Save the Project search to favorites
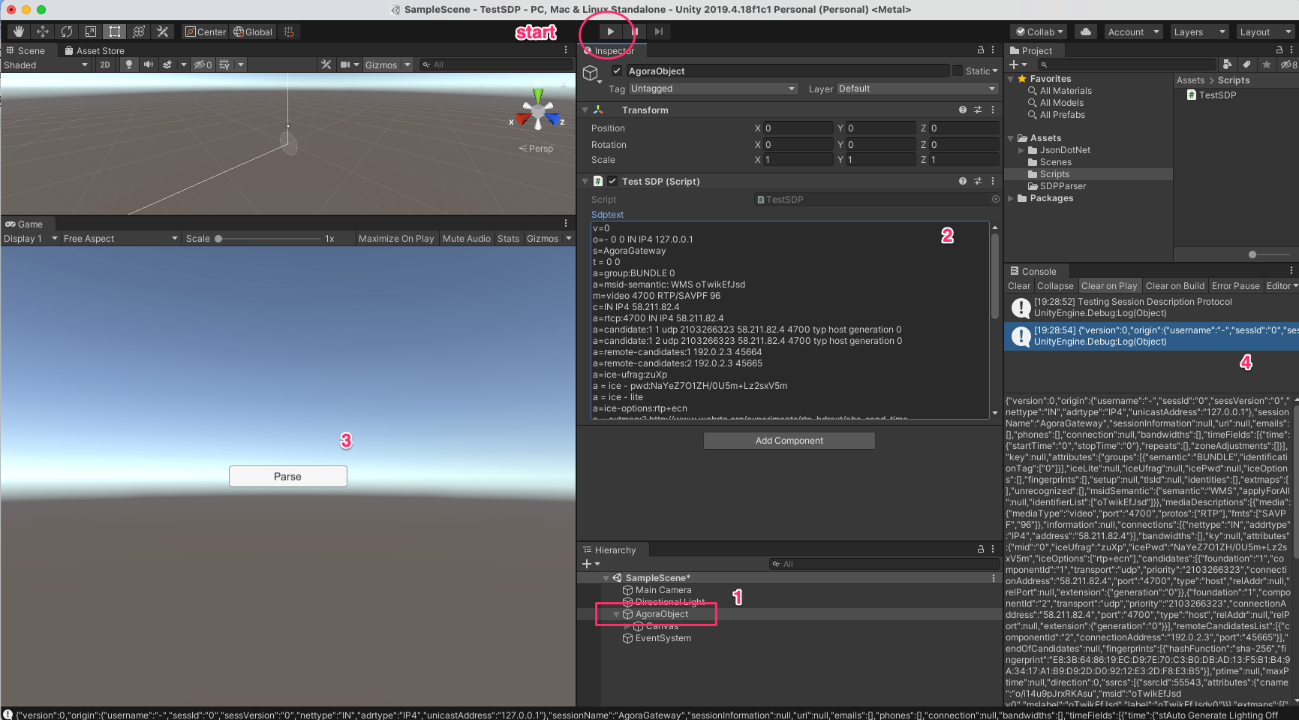The image size is (1299, 720). pyautogui.click(x=1267, y=65)
